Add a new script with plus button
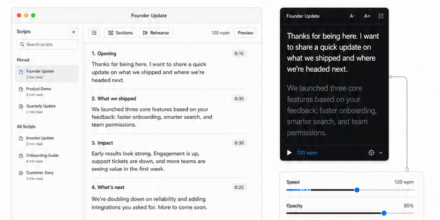440x220 pixels. 74,32
